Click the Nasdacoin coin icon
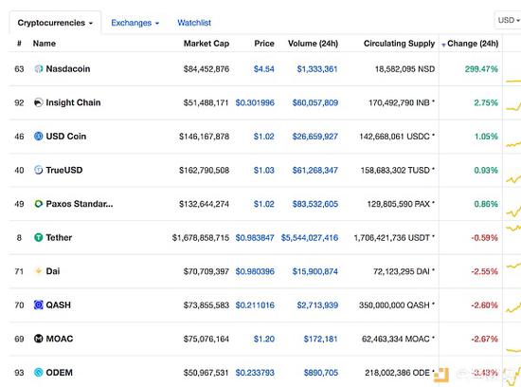 point(39,69)
